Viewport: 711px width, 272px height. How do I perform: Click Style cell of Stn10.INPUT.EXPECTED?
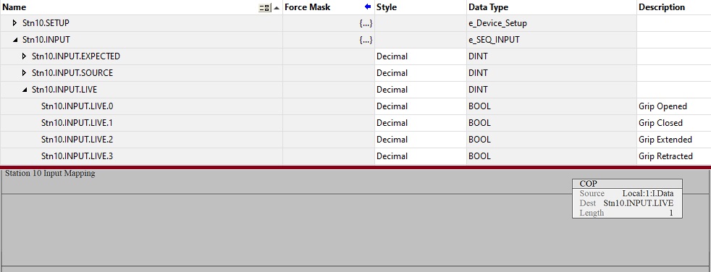coord(421,56)
